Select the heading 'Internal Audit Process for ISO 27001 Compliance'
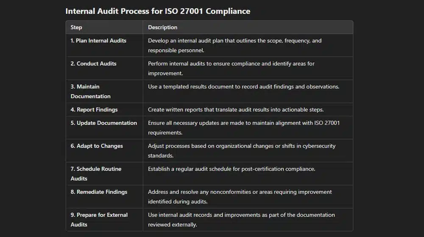 pyautogui.click(x=158, y=11)
